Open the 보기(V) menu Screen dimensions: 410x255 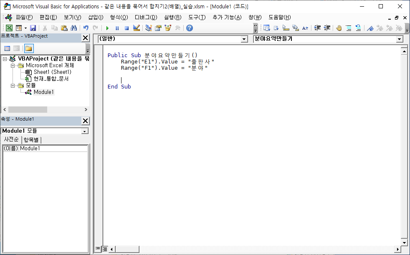(x=72, y=18)
